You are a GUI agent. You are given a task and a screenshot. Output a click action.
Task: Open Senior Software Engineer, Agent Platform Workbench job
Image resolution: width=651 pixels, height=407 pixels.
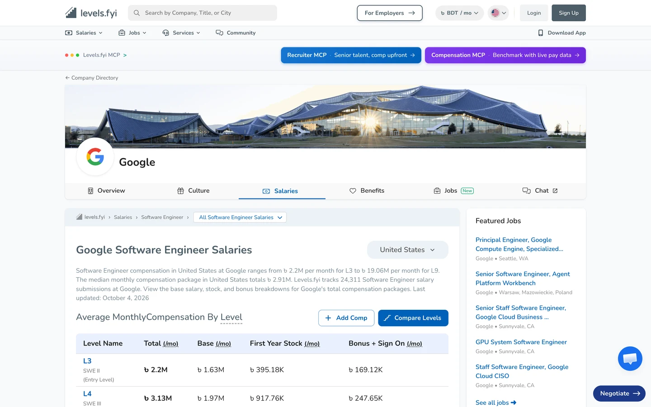pos(523,279)
